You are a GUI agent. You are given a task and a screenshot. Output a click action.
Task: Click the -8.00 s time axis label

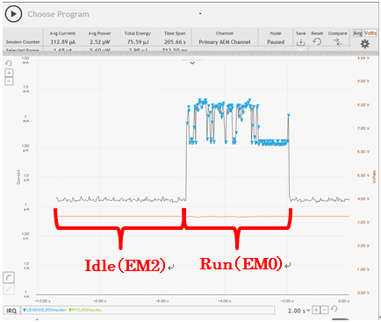99,301
